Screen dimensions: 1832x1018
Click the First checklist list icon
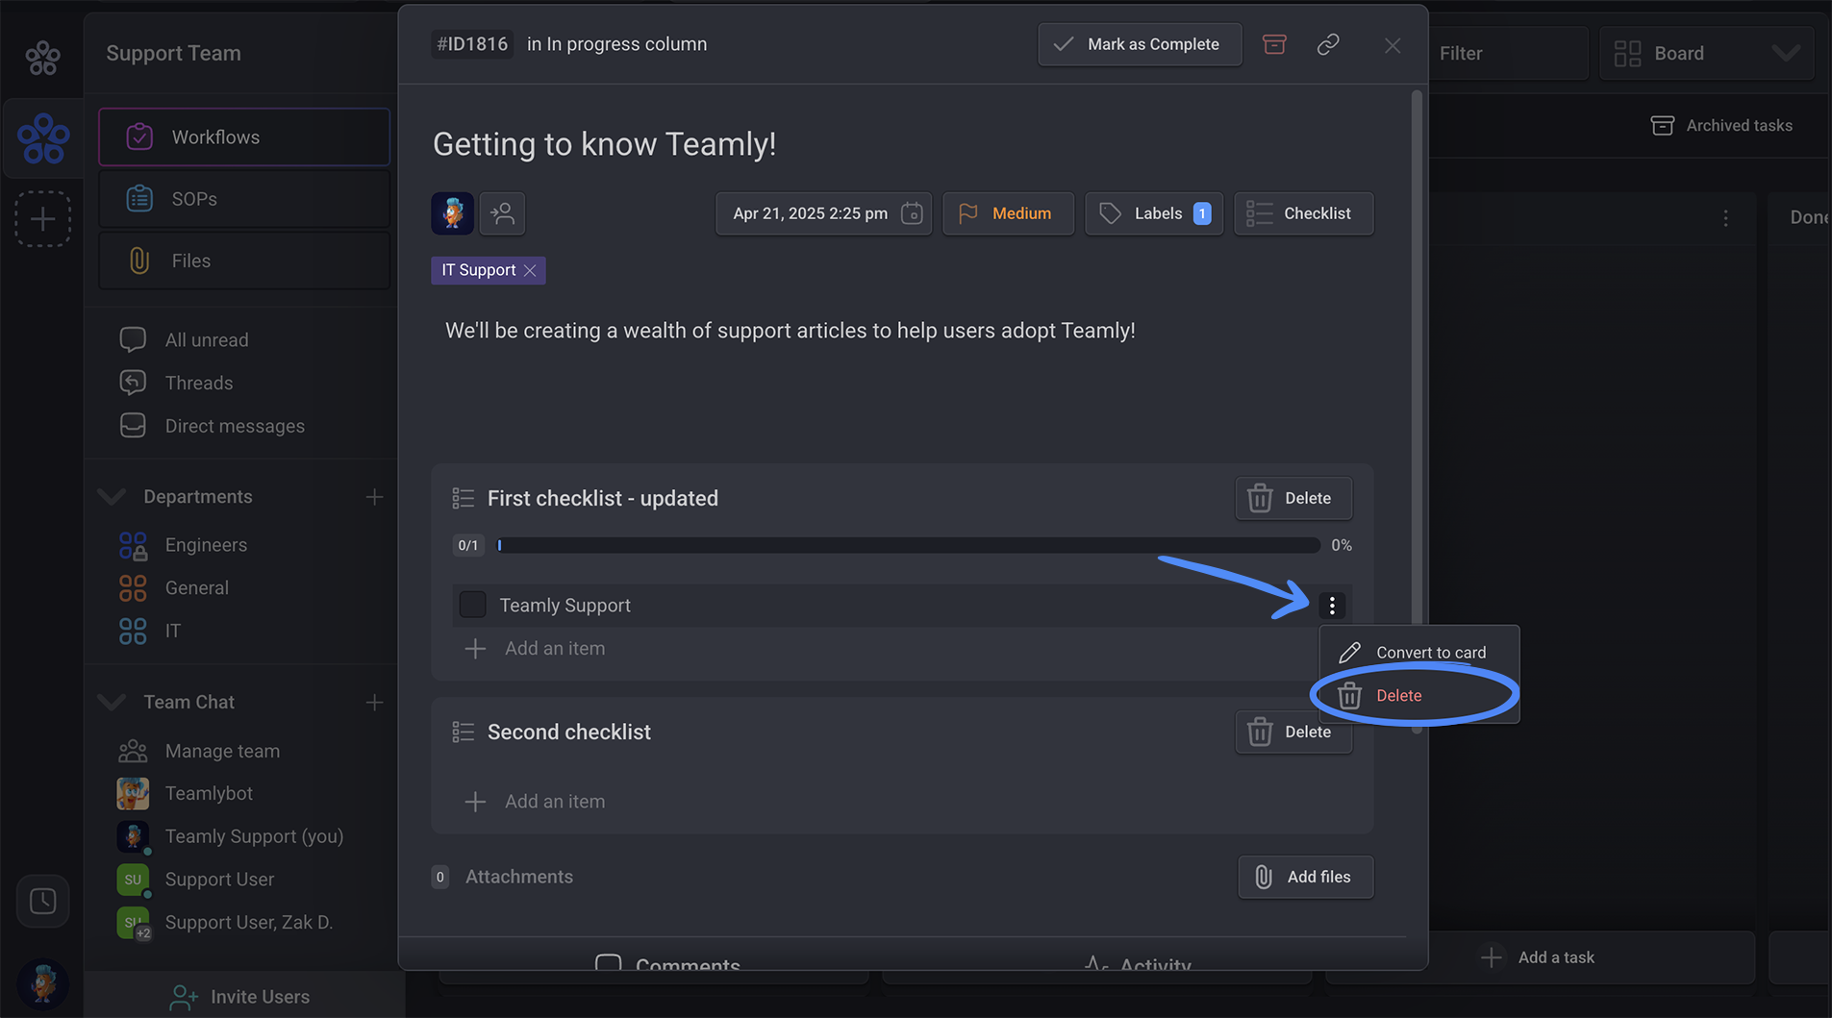click(464, 498)
